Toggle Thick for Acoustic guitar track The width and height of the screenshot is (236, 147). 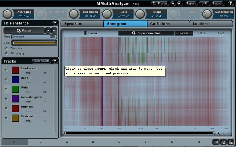pyautogui.click(x=28, y=102)
